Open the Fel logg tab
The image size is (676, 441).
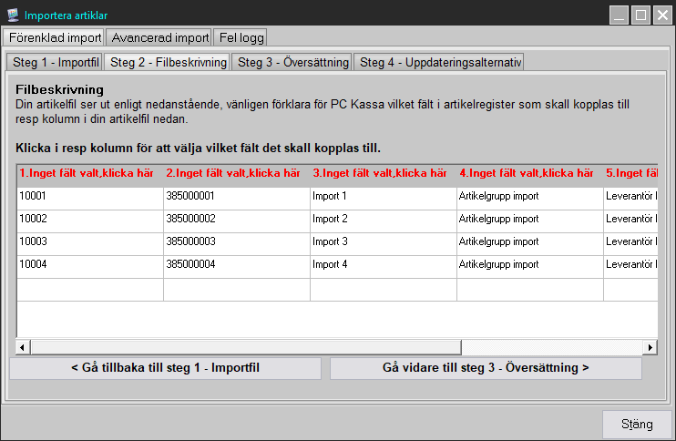(x=241, y=38)
